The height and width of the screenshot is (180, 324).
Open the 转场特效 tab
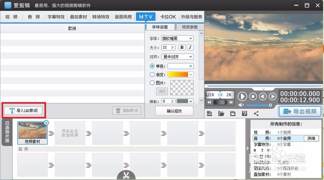pyautogui.click(x=101, y=17)
